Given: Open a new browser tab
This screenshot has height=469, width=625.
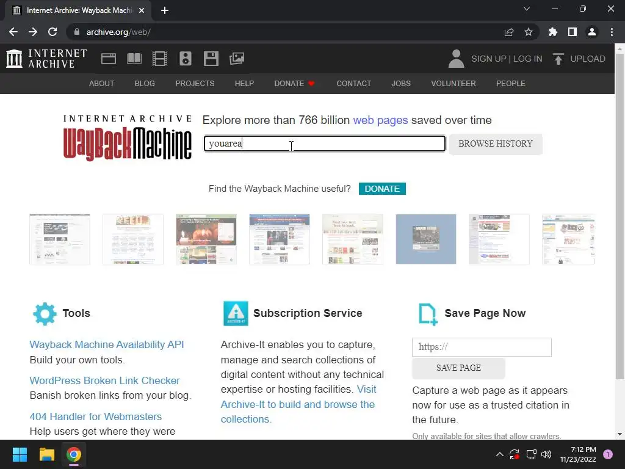Looking at the screenshot, I should tap(165, 10).
